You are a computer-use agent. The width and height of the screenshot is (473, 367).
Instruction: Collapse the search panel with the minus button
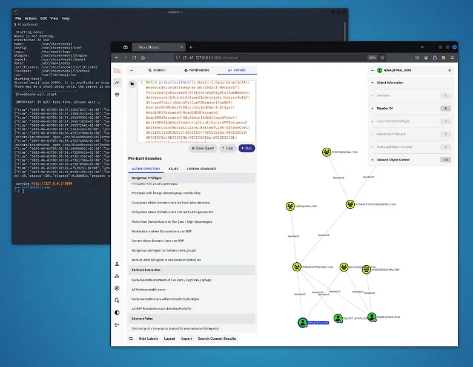pos(131,70)
